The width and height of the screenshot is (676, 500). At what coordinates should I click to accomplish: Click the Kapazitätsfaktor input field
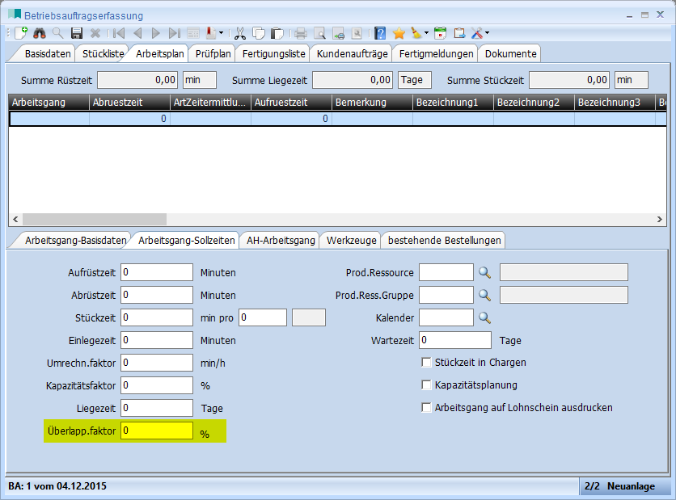pyautogui.click(x=157, y=385)
